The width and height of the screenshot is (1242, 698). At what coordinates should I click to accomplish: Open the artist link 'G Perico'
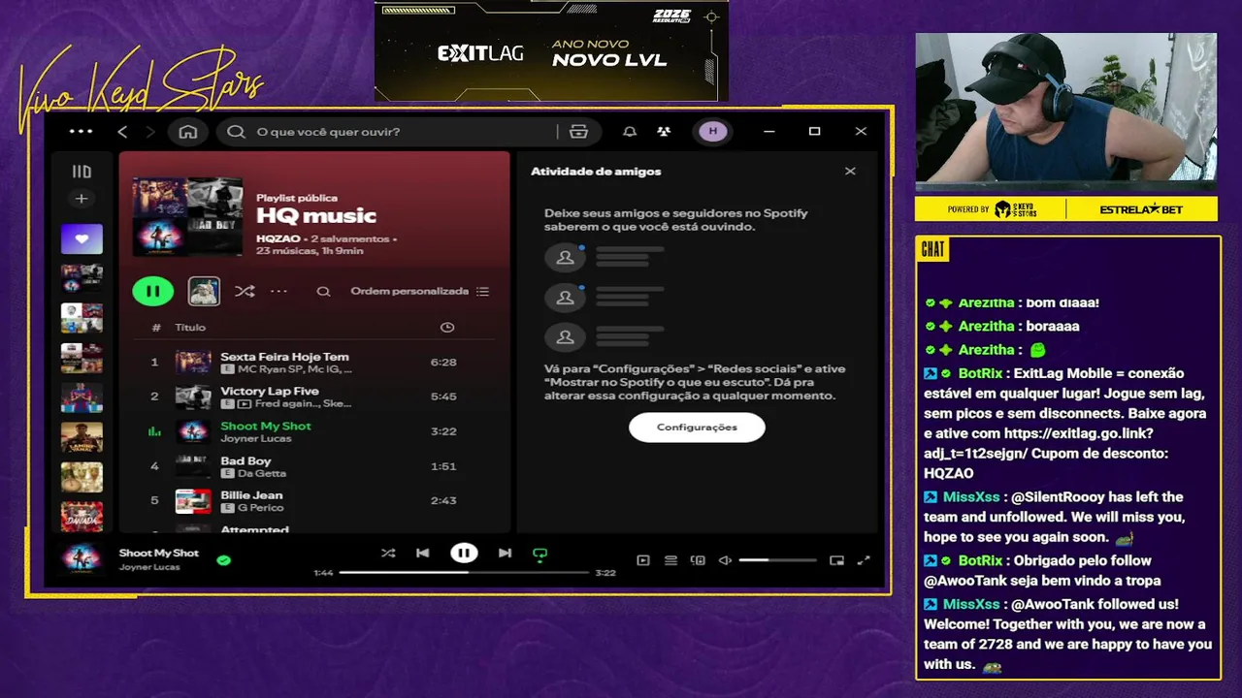[x=261, y=508]
